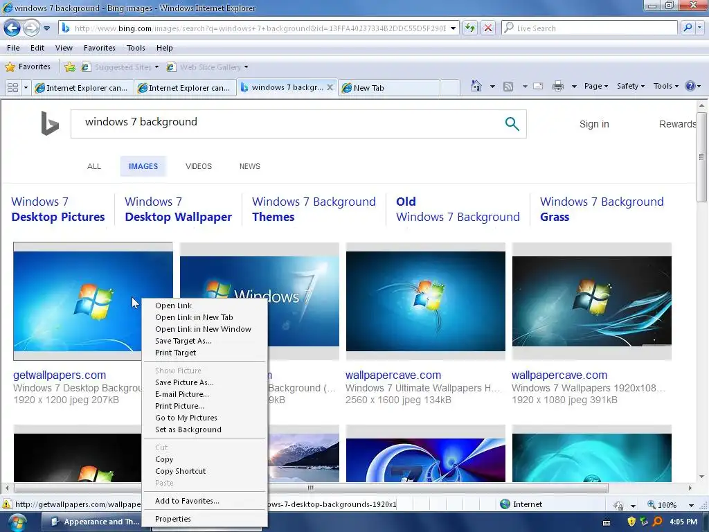Open the File menu
Viewport: 709px width, 532px height.
click(13, 48)
